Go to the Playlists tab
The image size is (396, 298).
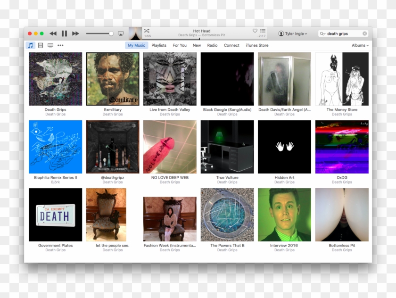pos(159,45)
